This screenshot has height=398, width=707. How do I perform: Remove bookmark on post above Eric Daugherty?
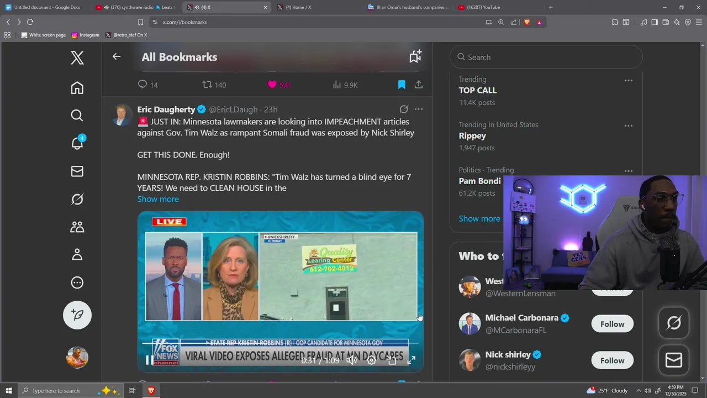tap(402, 85)
